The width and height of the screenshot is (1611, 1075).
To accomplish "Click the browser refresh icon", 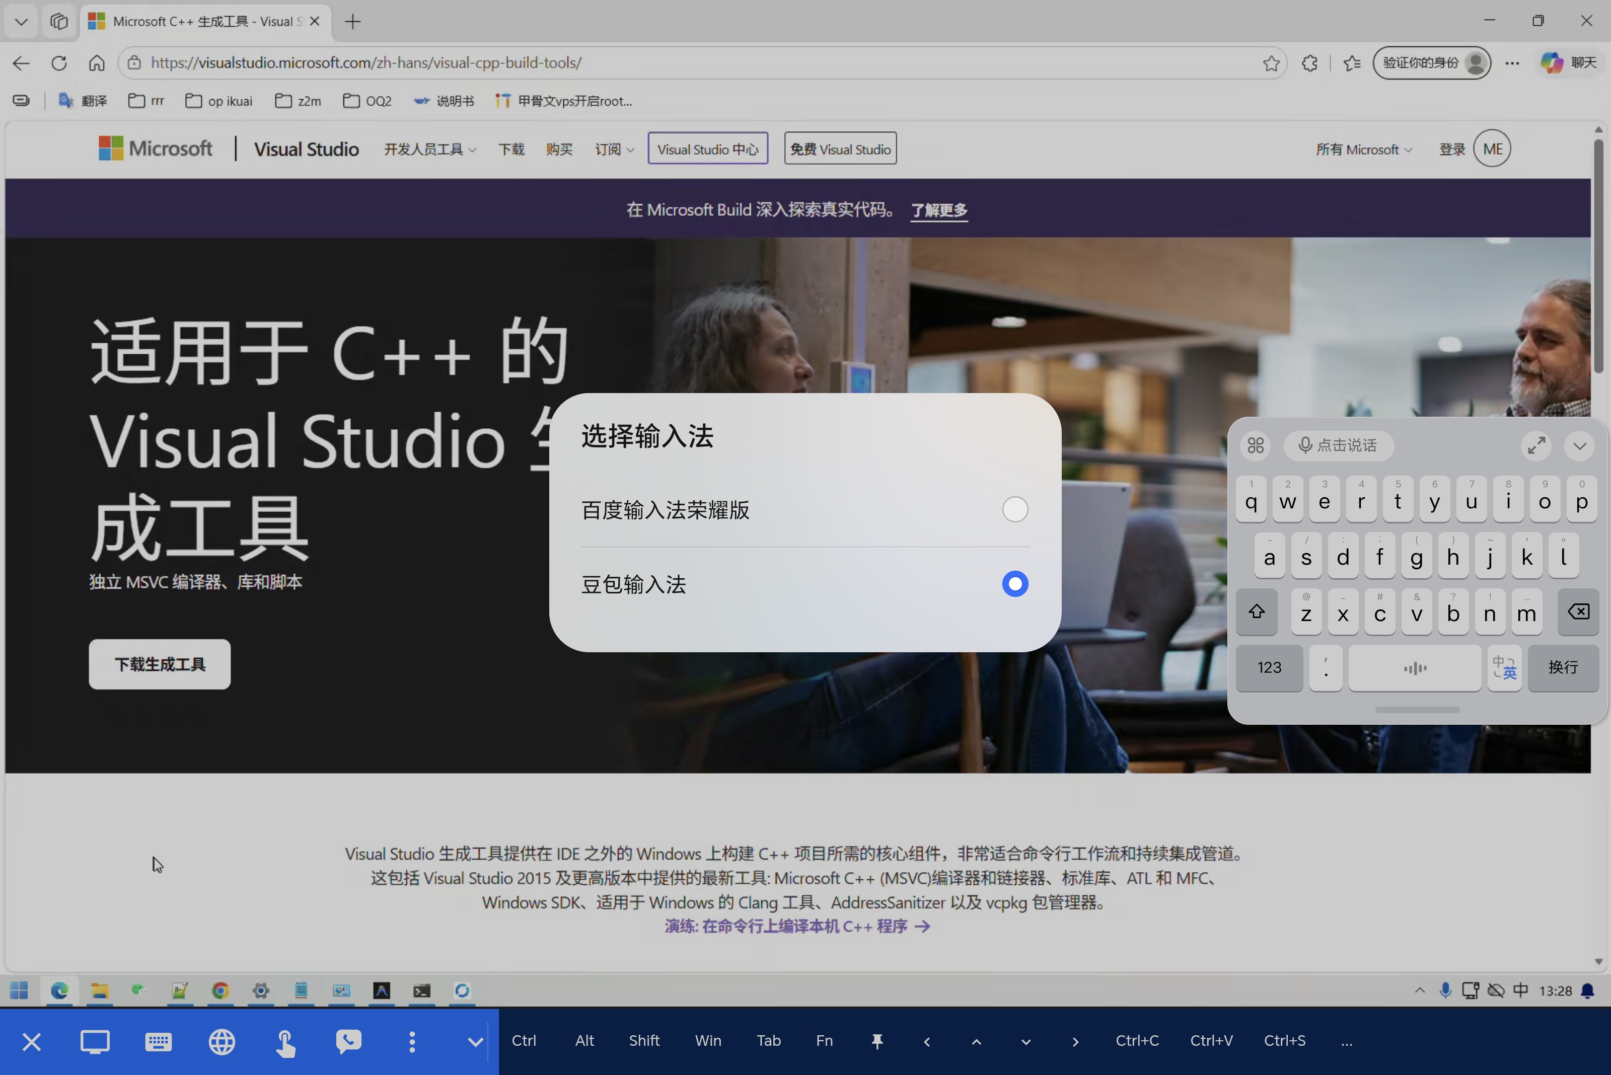I will pos(59,63).
